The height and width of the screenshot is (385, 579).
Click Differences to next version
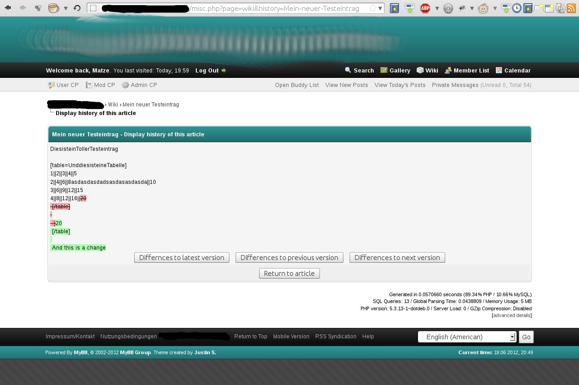(397, 258)
